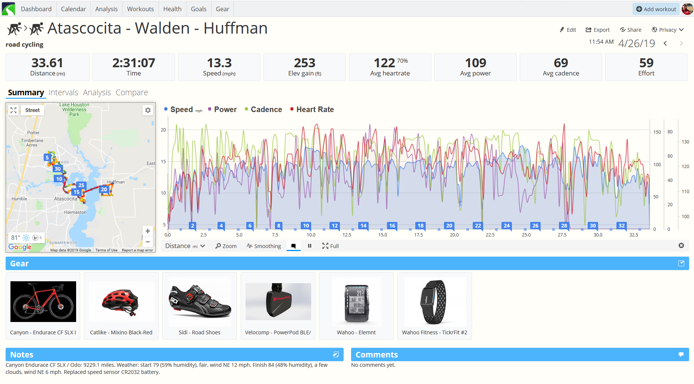Expand the Distance axis dropdown
Image resolution: width=694 pixels, height=384 pixels.
coord(185,246)
